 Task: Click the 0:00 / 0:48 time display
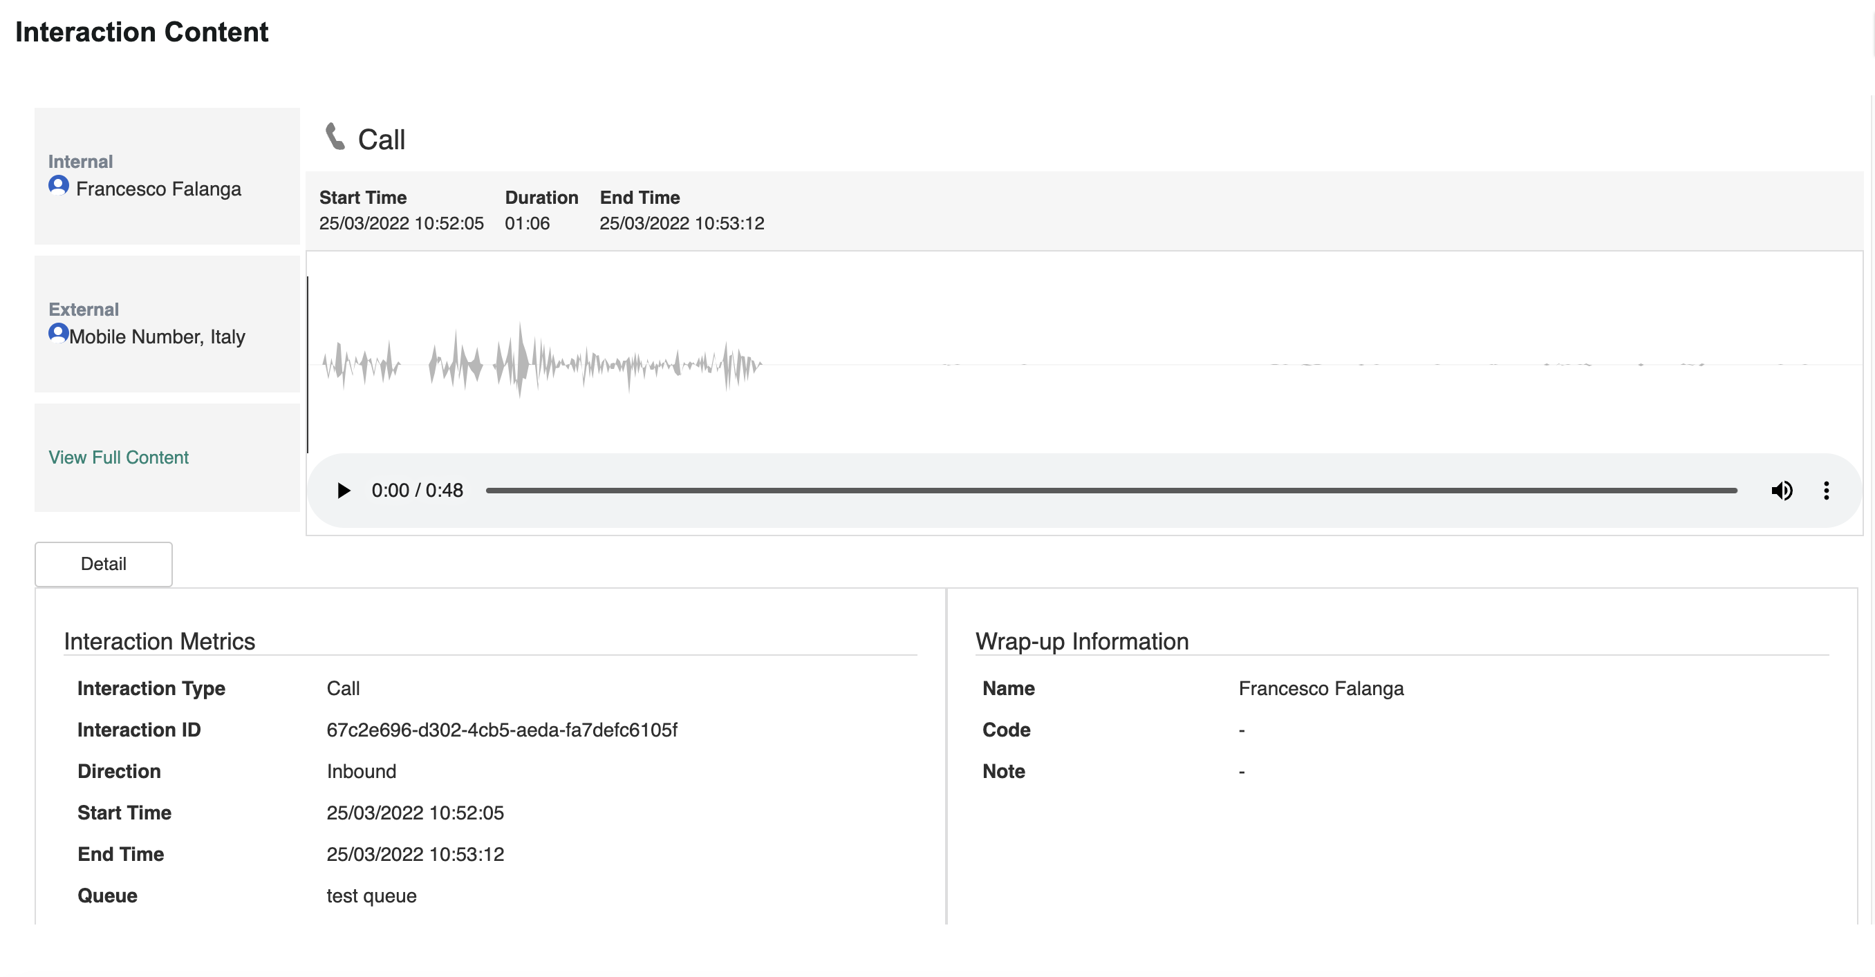417,491
